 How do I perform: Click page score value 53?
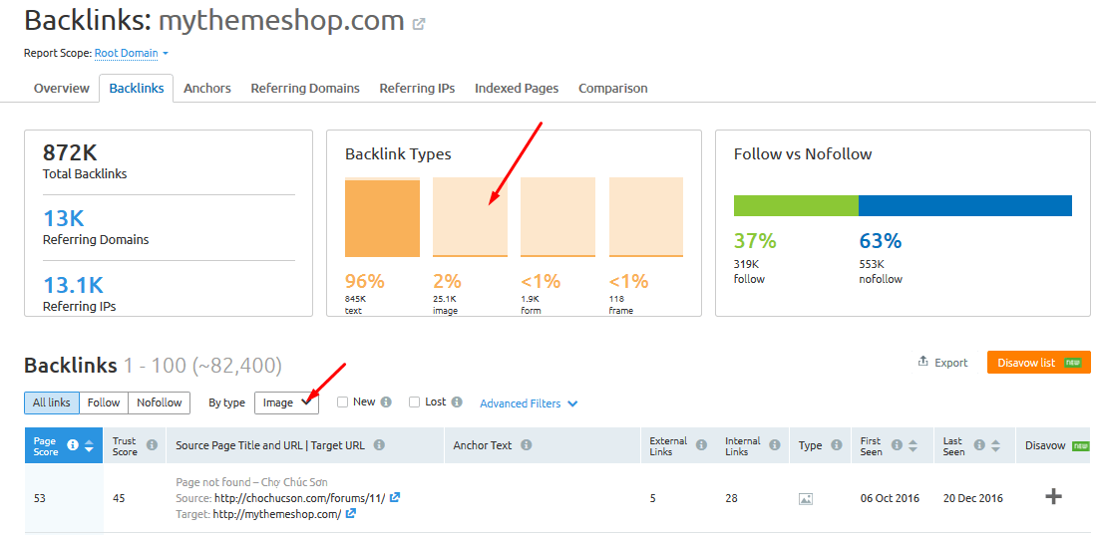pos(41,499)
